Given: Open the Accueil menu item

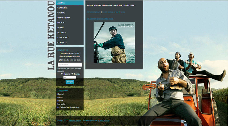Looking at the screenshot, I should tap(70, 3).
